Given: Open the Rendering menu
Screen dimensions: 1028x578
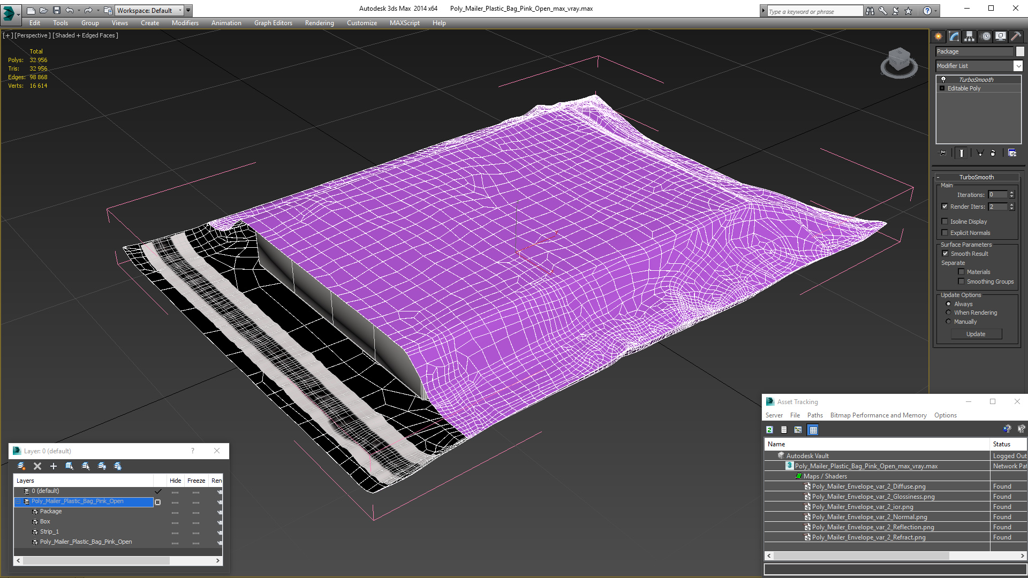Looking at the screenshot, I should 319,23.
